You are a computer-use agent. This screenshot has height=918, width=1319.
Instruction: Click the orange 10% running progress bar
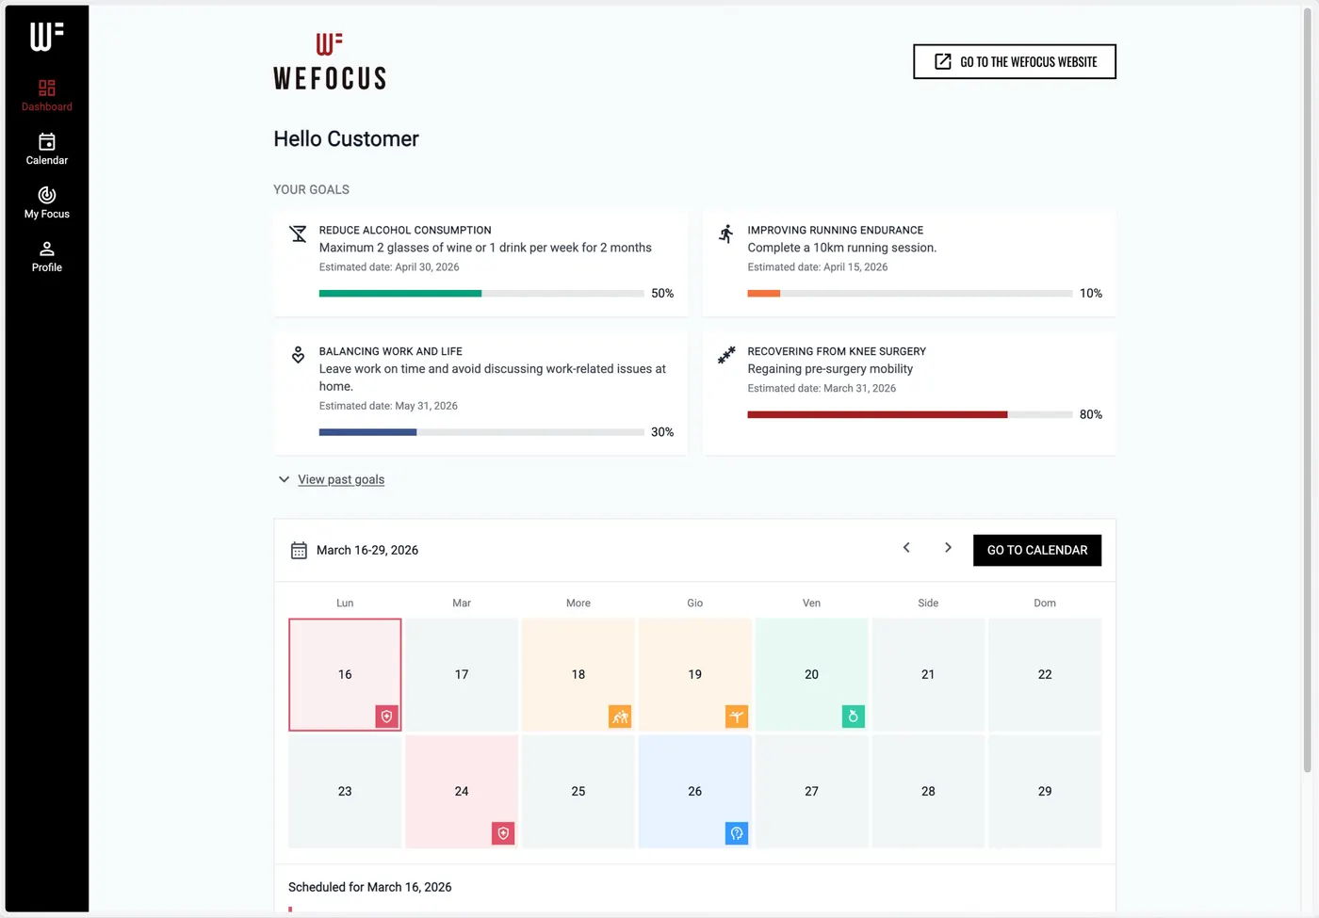coord(910,293)
